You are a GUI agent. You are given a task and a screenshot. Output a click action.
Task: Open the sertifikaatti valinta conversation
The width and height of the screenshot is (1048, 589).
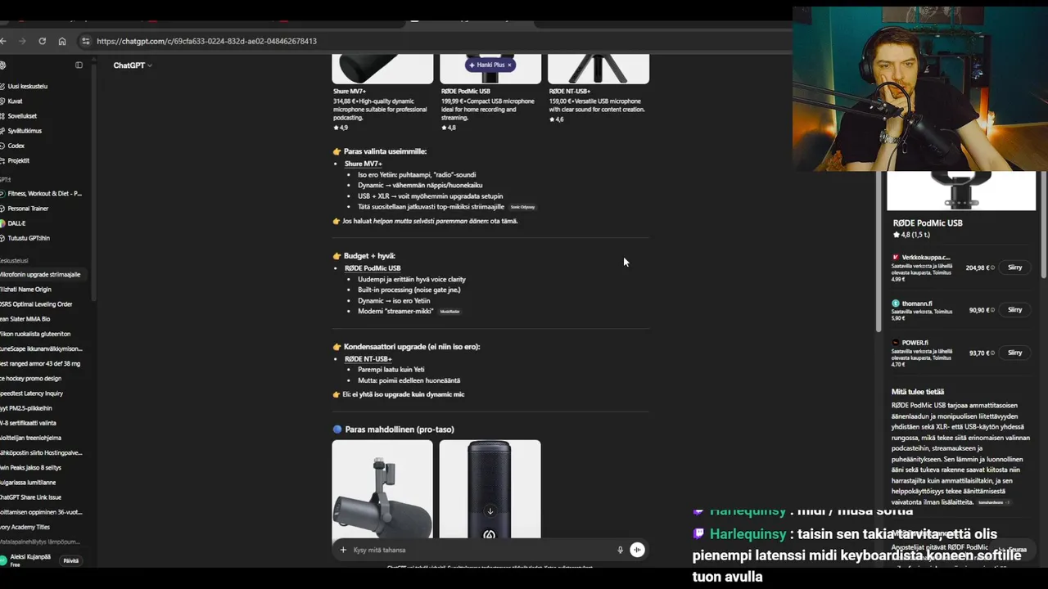(x=28, y=423)
